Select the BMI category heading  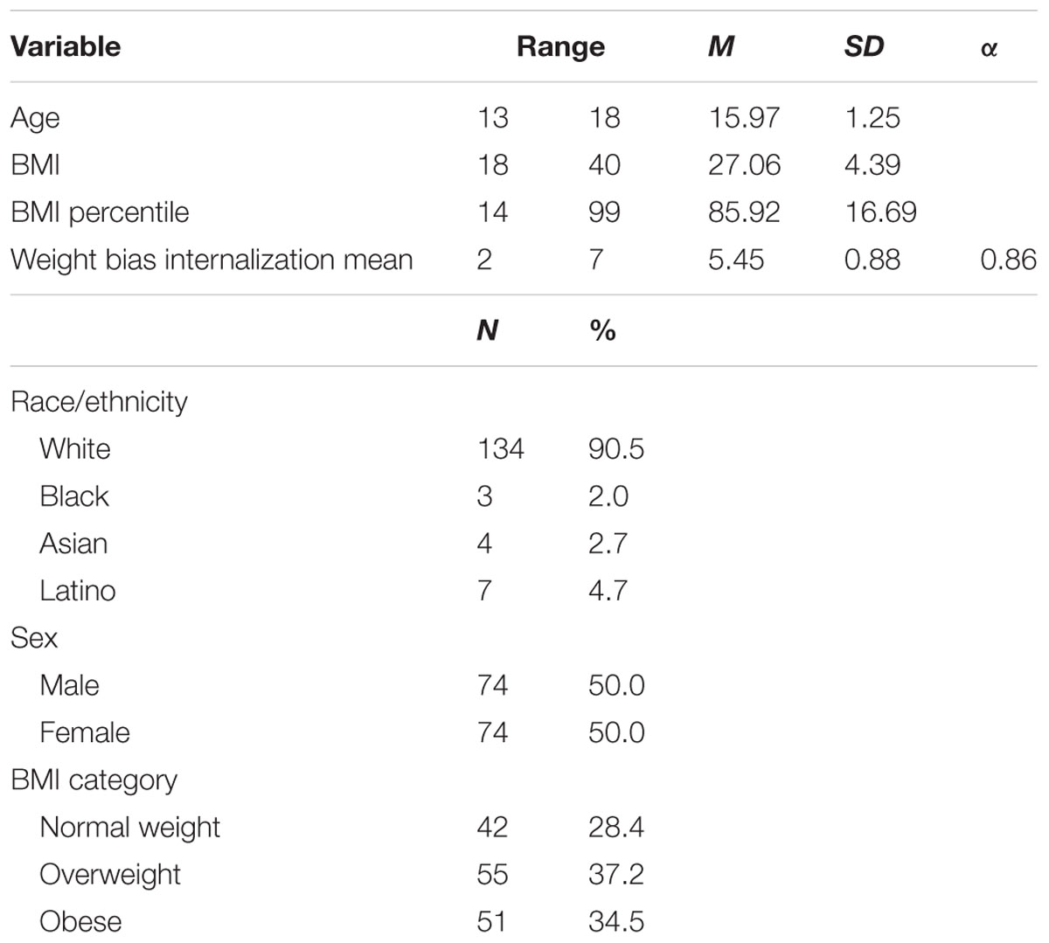pos(94,780)
